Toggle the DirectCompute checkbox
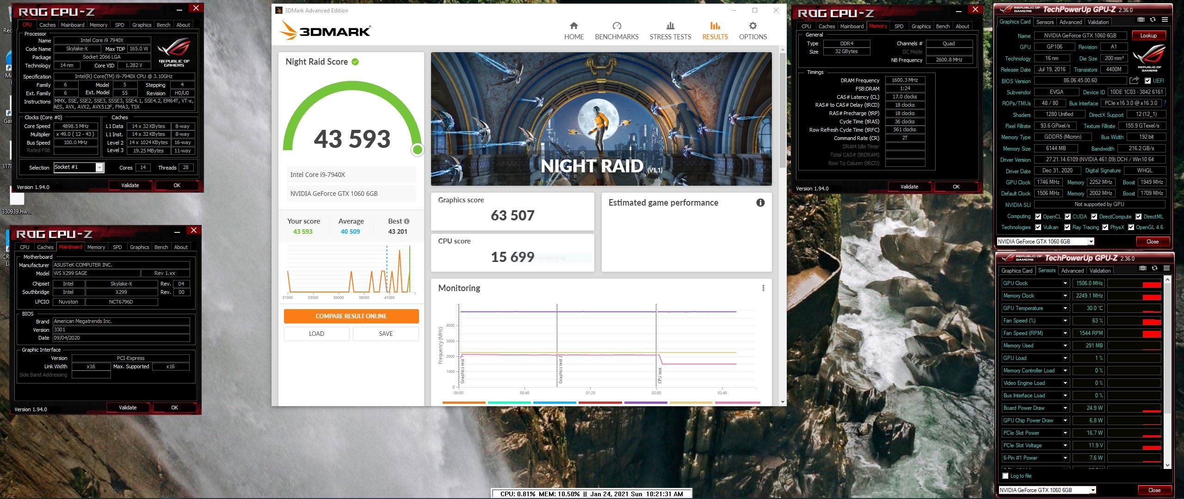 1094,217
